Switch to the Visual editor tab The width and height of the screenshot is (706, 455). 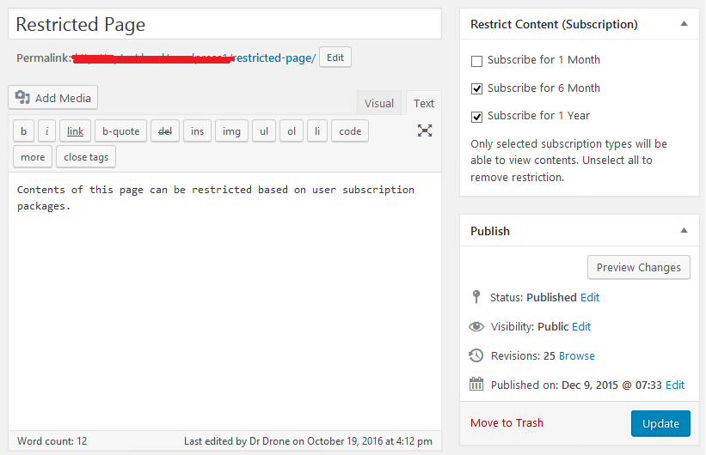(x=379, y=103)
